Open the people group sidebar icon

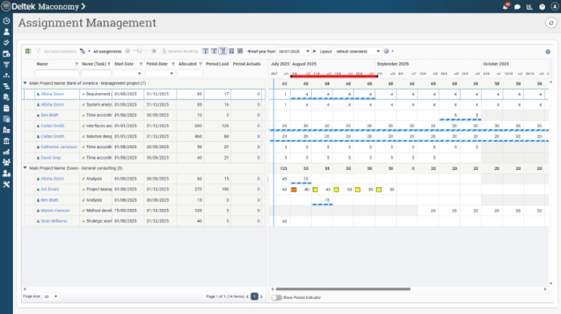(x=6, y=163)
